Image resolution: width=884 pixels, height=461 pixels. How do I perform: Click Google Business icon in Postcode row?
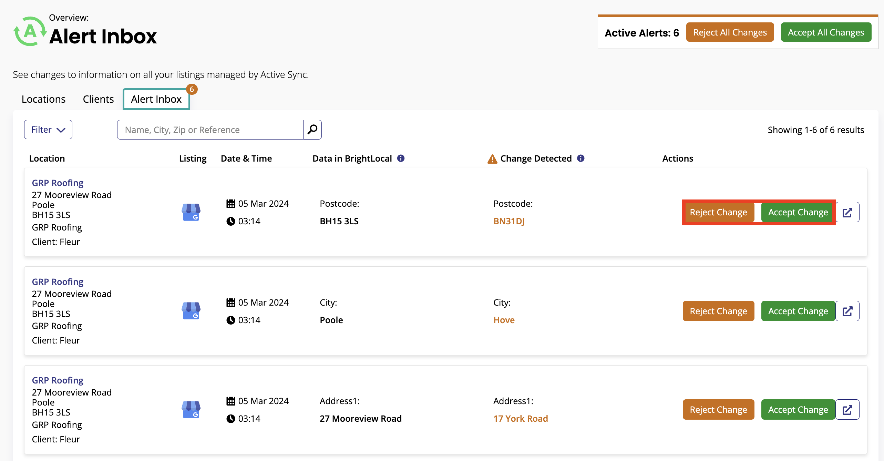click(191, 212)
